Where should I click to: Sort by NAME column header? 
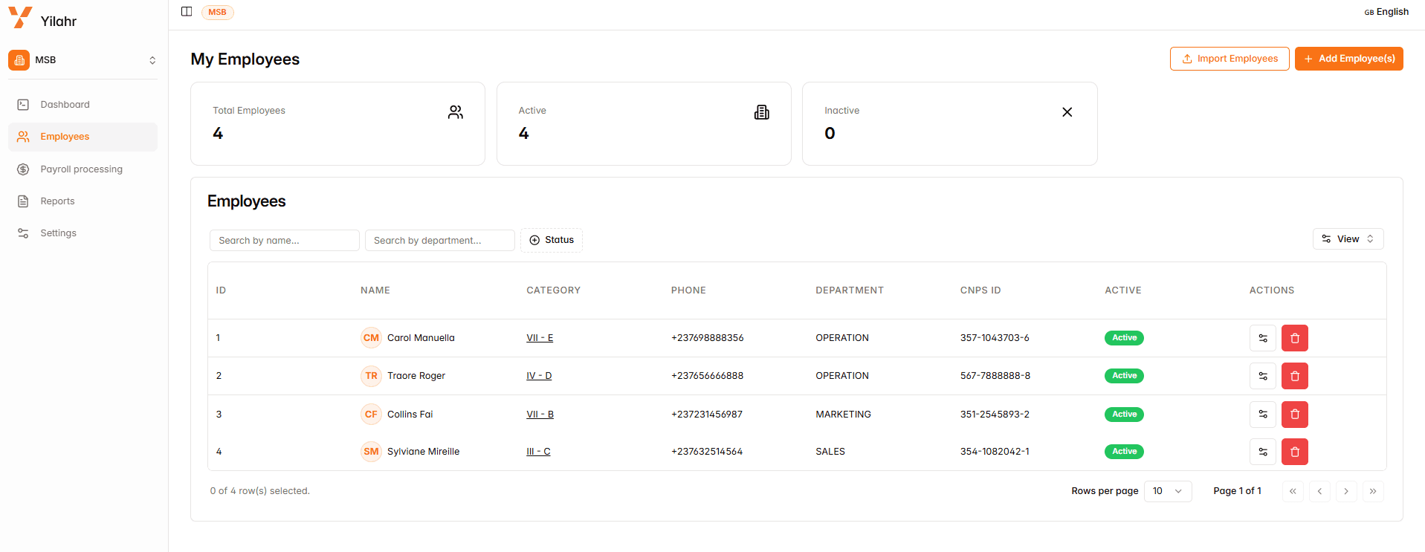pos(375,290)
